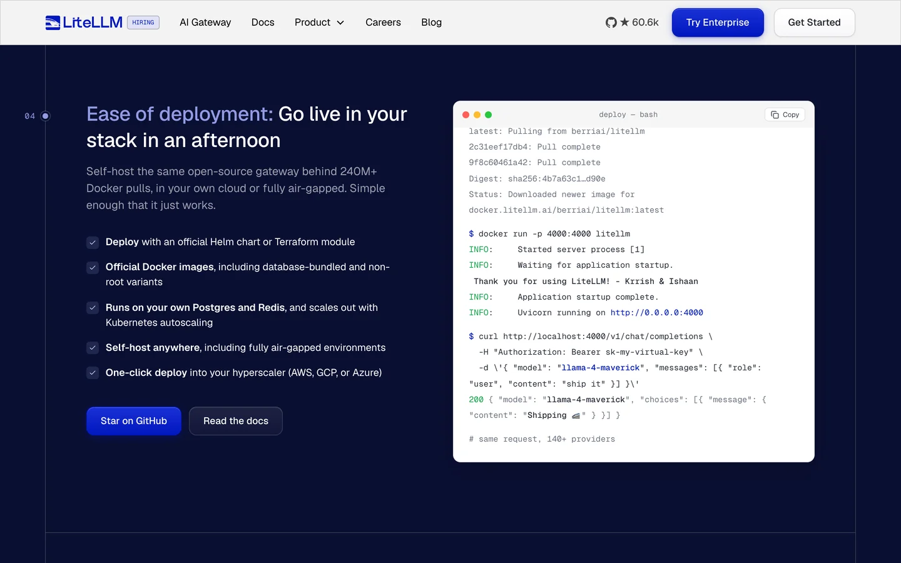Click 'Self-host the same open-source gateway' paragraph

click(x=236, y=188)
